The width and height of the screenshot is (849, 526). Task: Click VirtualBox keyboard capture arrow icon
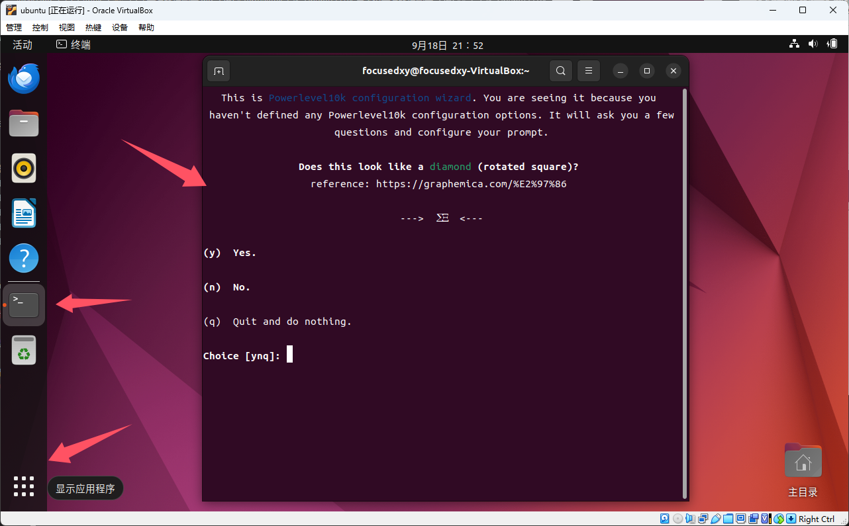coord(791,519)
